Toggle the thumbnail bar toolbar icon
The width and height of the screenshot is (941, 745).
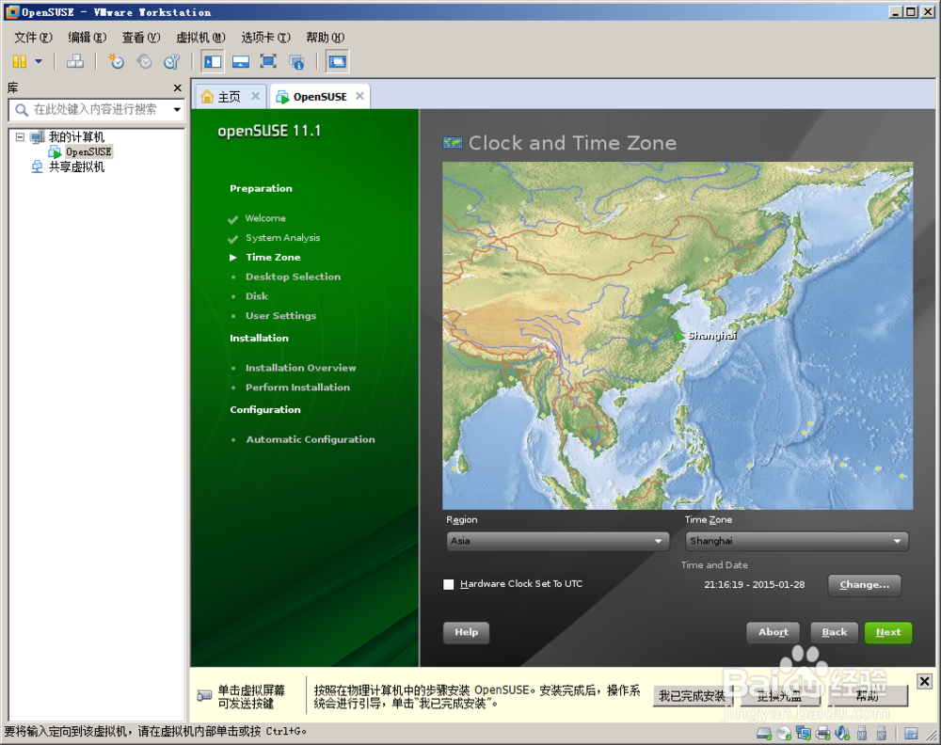coord(241,61)
